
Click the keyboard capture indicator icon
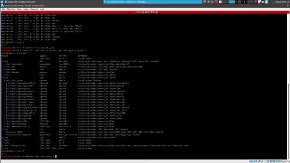(280, 161)
